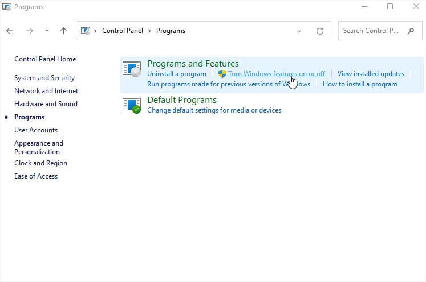Close the Programs window
426x282 pixels.
(x=416, y=6)
